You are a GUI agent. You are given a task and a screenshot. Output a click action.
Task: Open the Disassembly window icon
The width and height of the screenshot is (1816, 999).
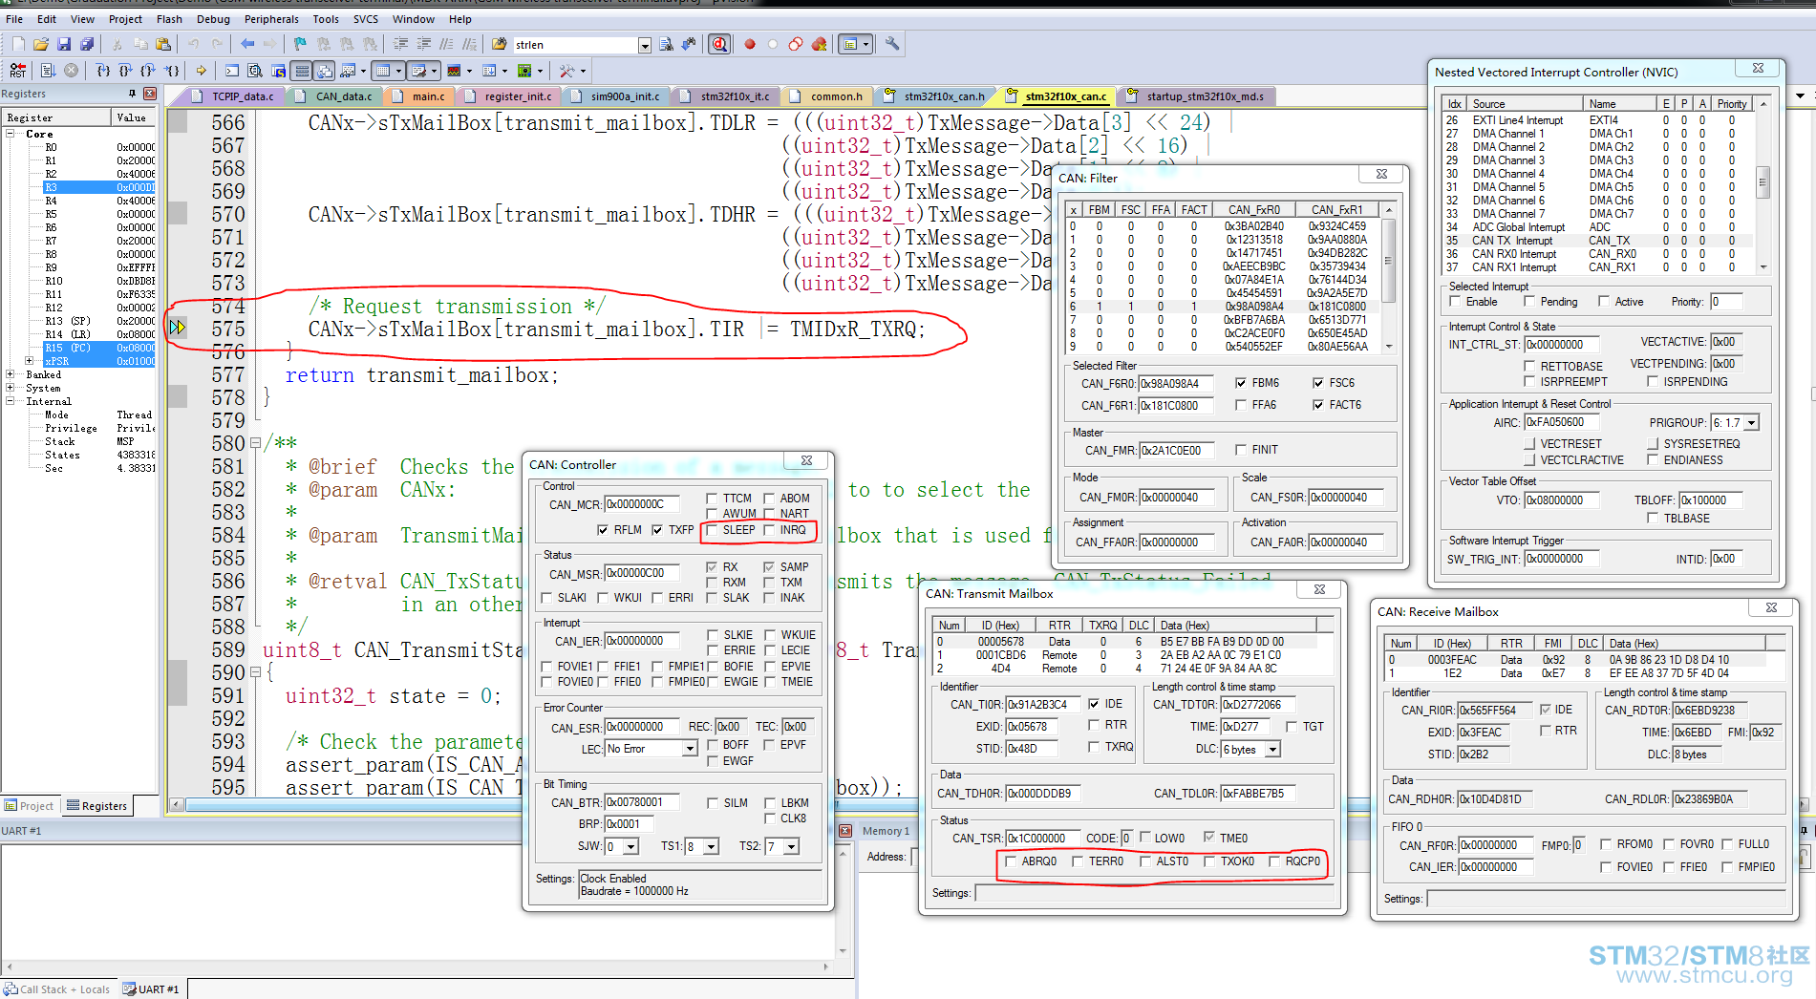255,70
